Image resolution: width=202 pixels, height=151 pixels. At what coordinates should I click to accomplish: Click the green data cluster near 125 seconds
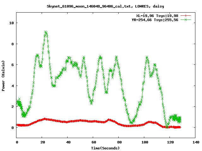coord(175,118)
